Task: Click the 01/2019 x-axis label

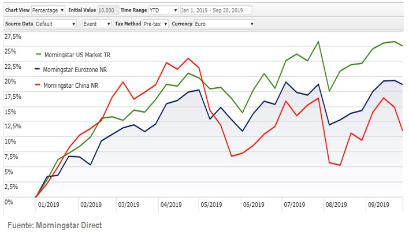Action: [49, 204]
